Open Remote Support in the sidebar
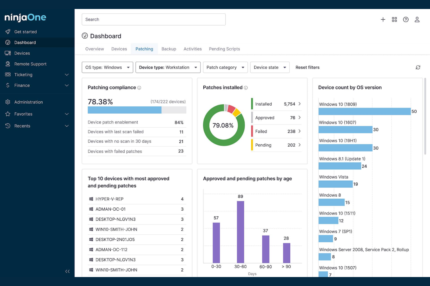 click(30, 64)
